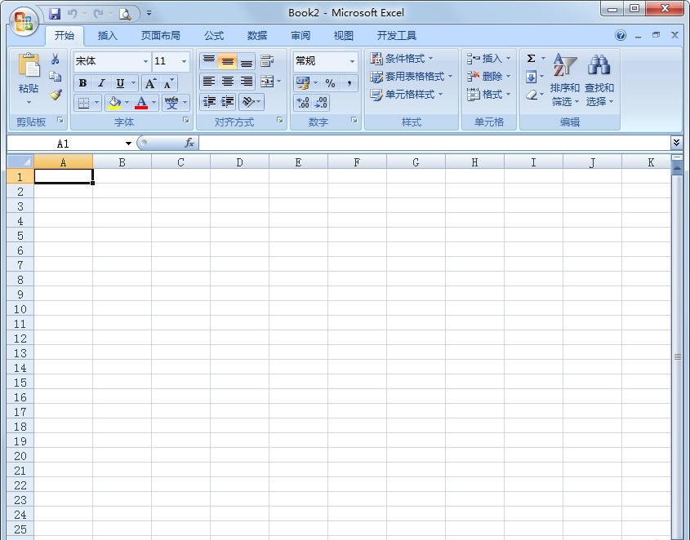Customize the Quick Access Toolbar dropdown
This screenshot has width=690, height=540.
pyautogui.click(x=149, y=14)
